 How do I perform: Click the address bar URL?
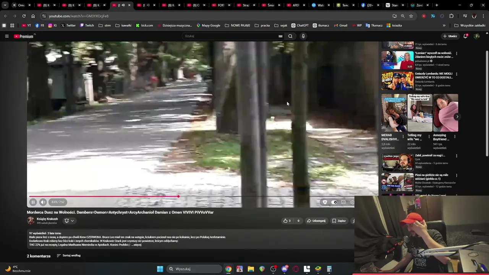click(79, 16)
